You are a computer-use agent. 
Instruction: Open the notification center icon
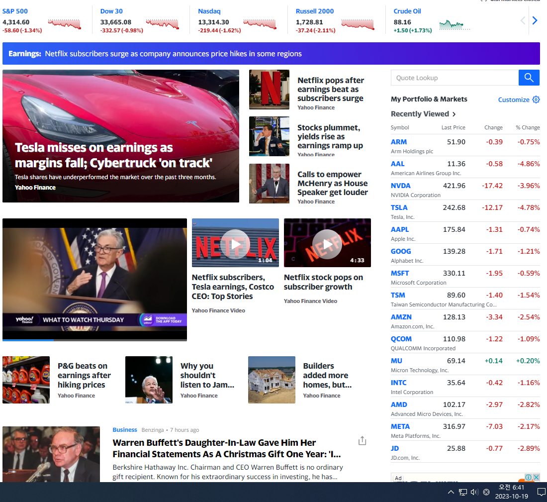[541, 492]
